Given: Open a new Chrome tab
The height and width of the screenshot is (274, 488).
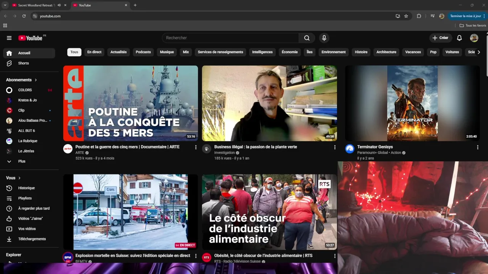Looking at the screenshot, I should click(135, 5).
